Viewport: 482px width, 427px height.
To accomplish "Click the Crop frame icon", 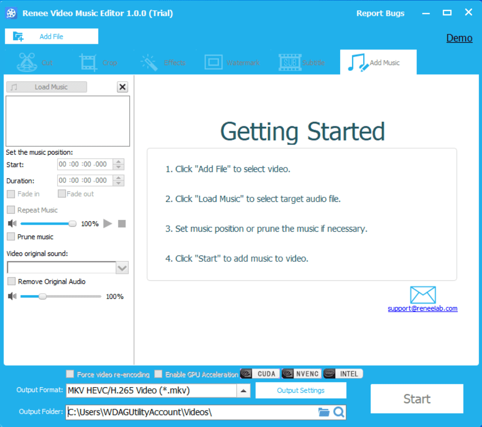I will [88, 63].
